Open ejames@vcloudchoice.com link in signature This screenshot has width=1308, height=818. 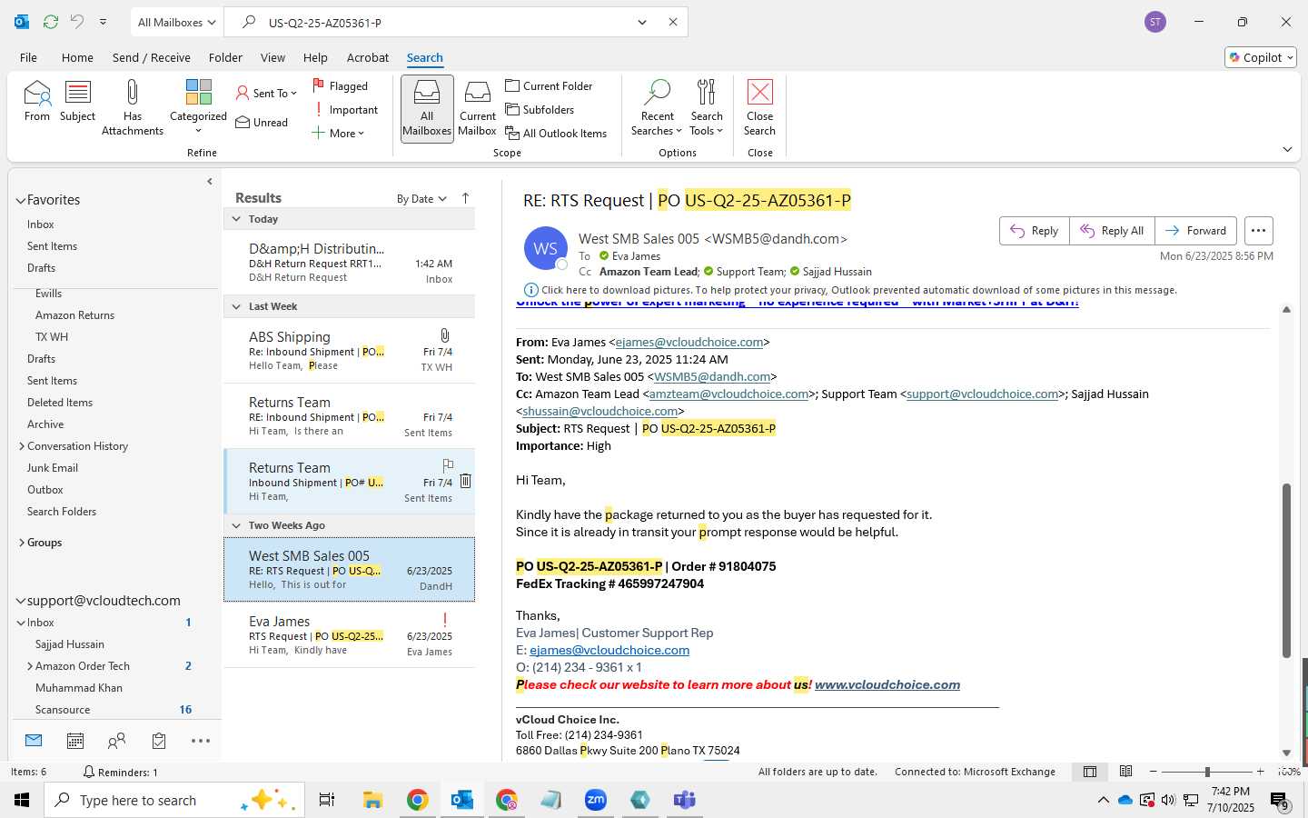coord(609,650)
